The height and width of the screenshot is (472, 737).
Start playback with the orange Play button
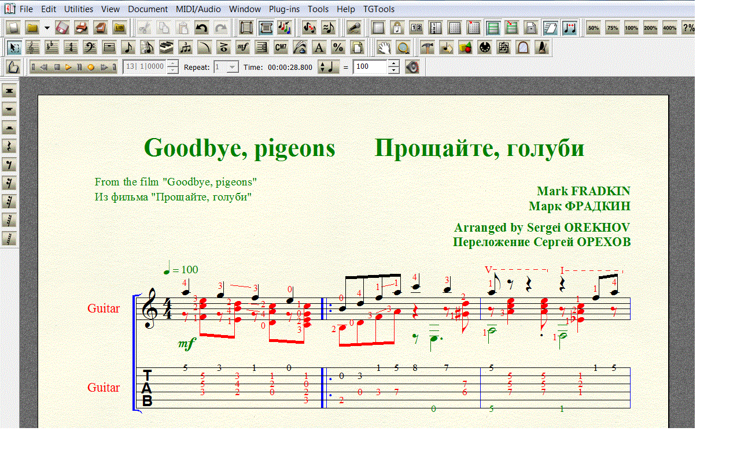[68, 67]
